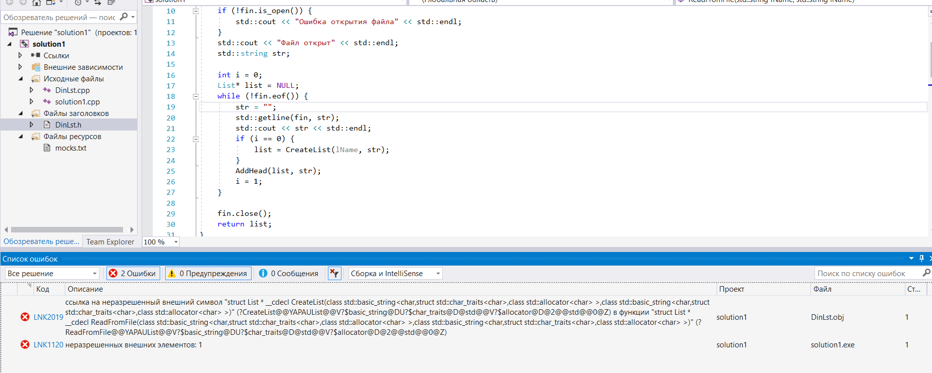The height and width of the screenshot is (373, 932).
Task: Select mocks.txt in the tree
Action: (71, 148)
